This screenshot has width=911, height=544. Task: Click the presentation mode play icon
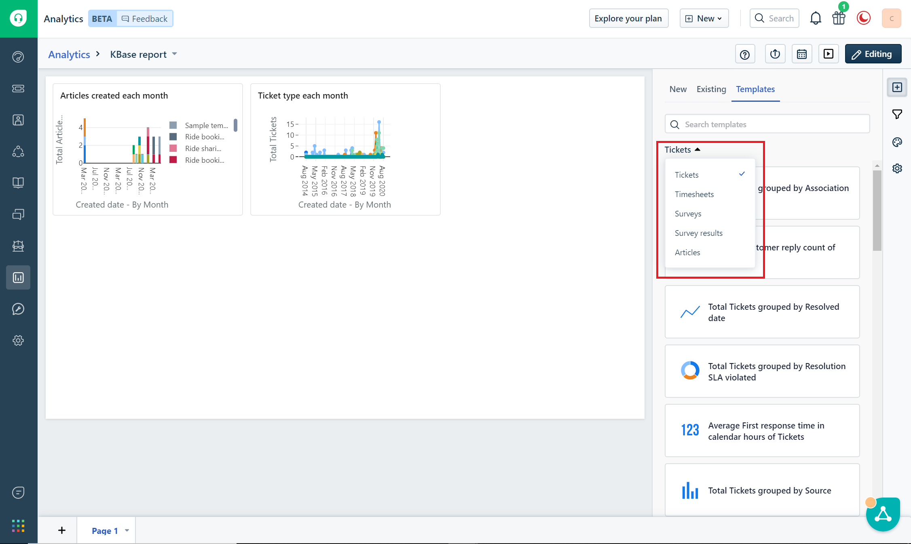pos(828,54)
